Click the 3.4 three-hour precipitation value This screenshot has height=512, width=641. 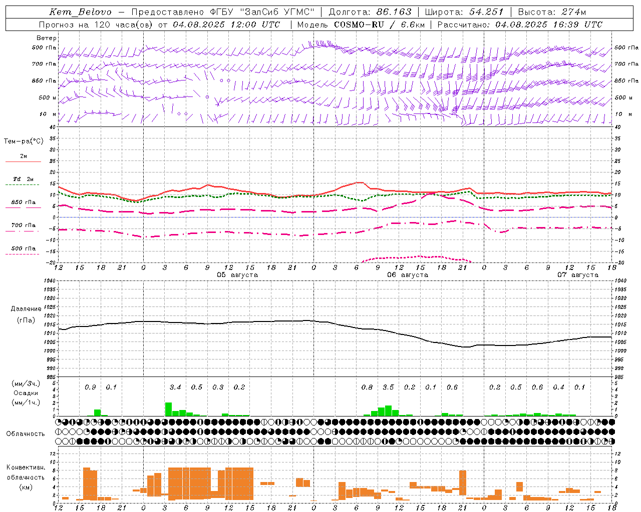pos(175,387)
